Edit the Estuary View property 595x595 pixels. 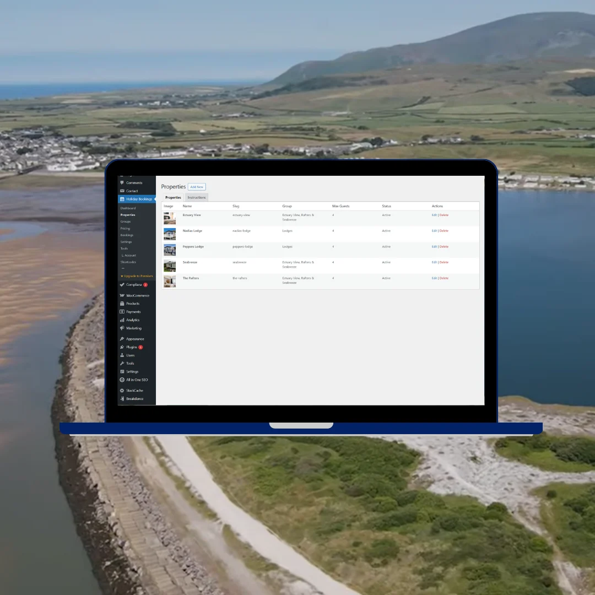(x=434, y=215)
